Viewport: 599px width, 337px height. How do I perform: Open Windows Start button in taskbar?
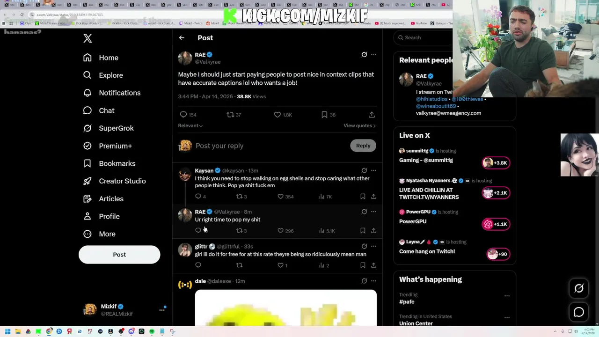tap(7, 331)
